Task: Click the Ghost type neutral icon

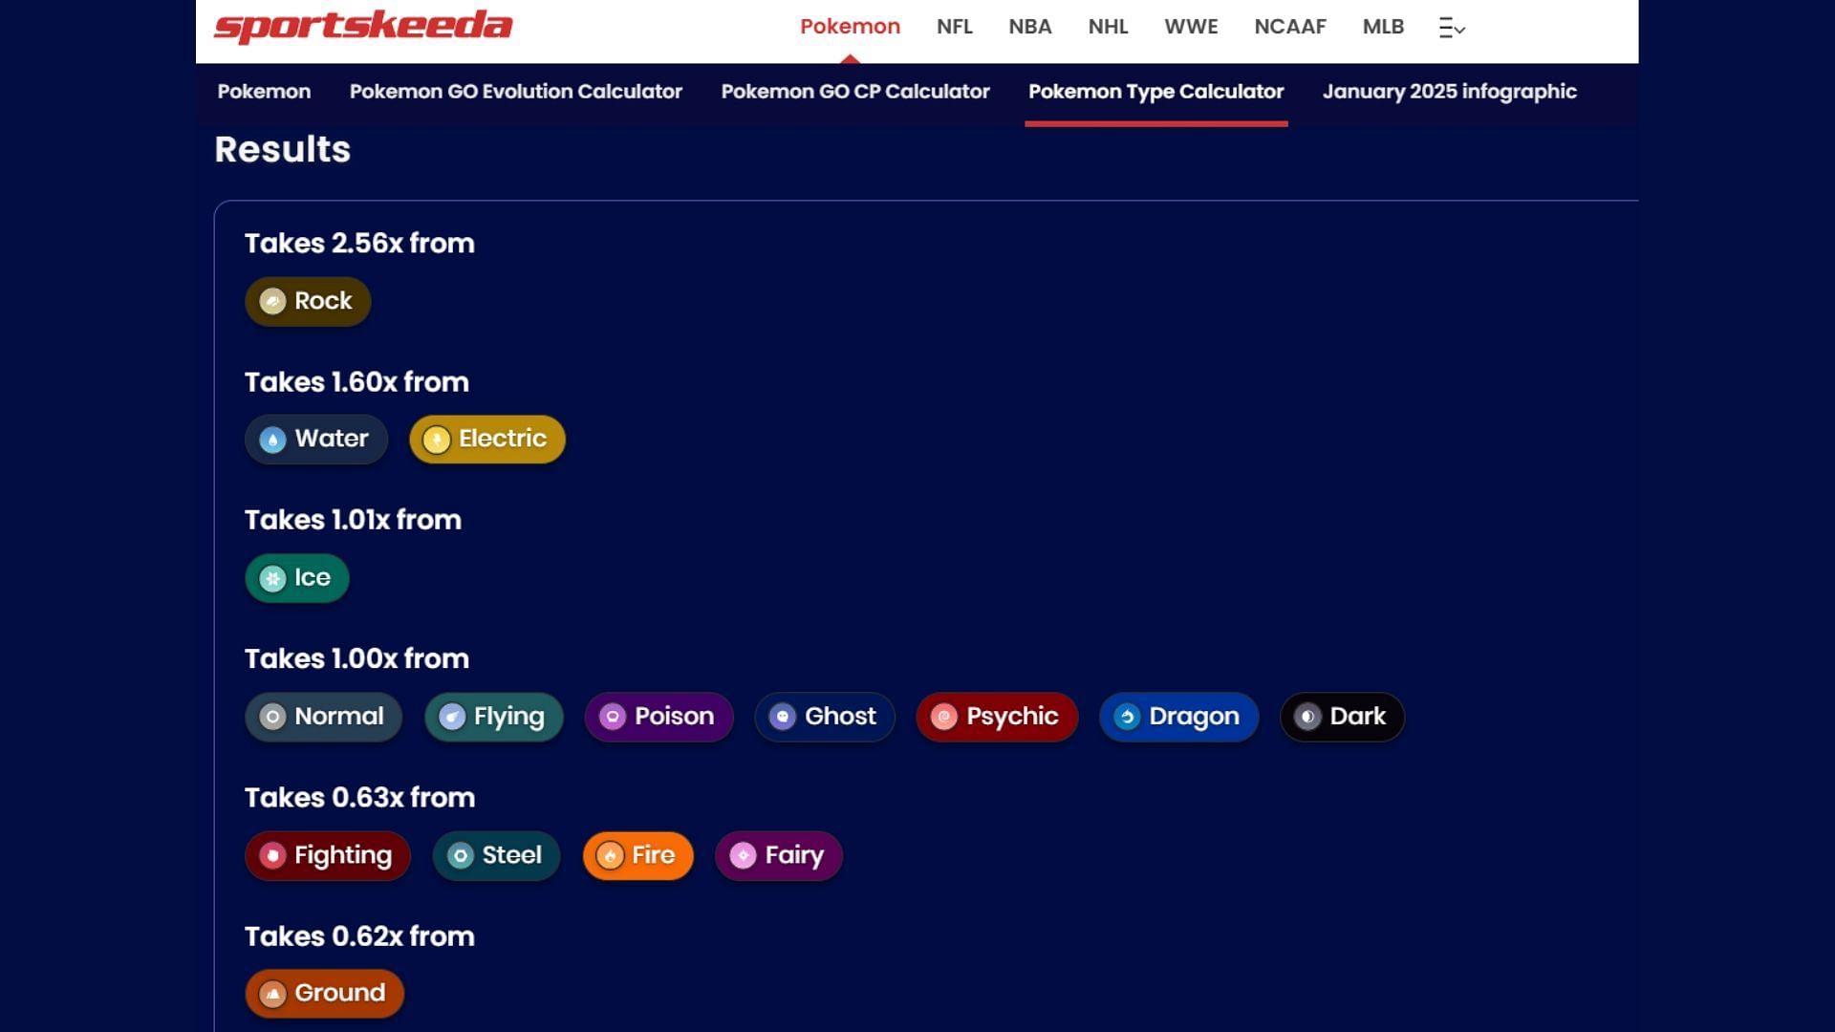Action: coord(782,716)
